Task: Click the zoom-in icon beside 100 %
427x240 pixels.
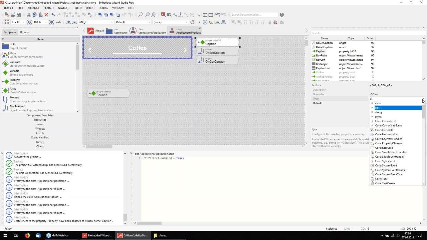Action: pos(29,22)
